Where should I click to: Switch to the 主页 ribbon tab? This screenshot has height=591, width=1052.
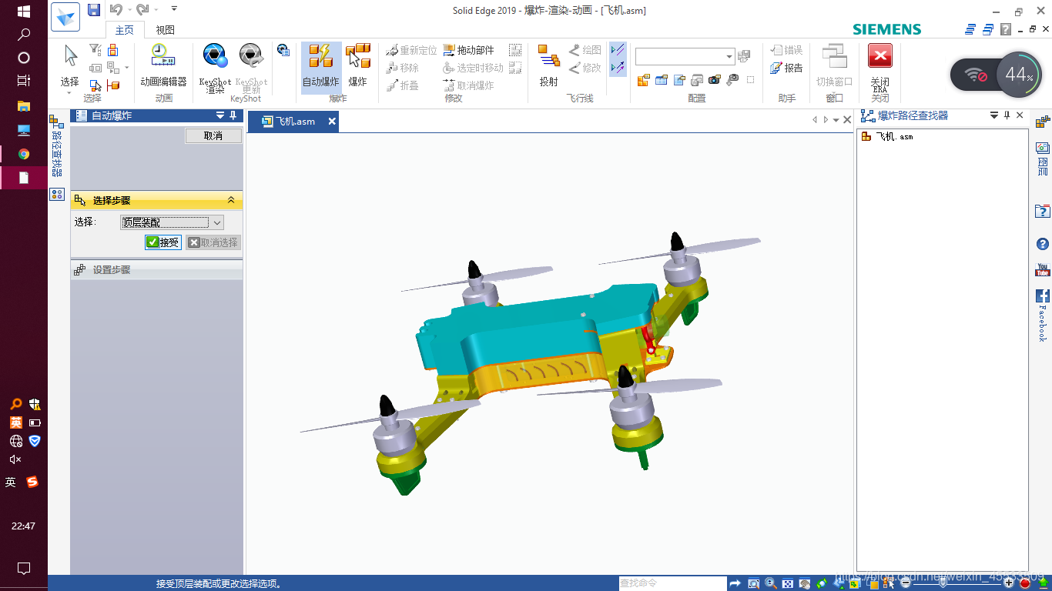click(124, 30)
